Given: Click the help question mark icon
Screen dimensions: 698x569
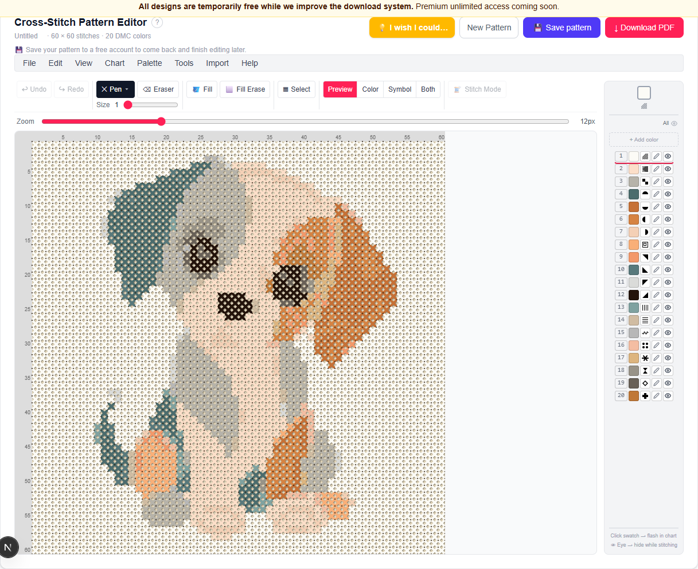Looking at the screenshot, I should tap(157, 22).
